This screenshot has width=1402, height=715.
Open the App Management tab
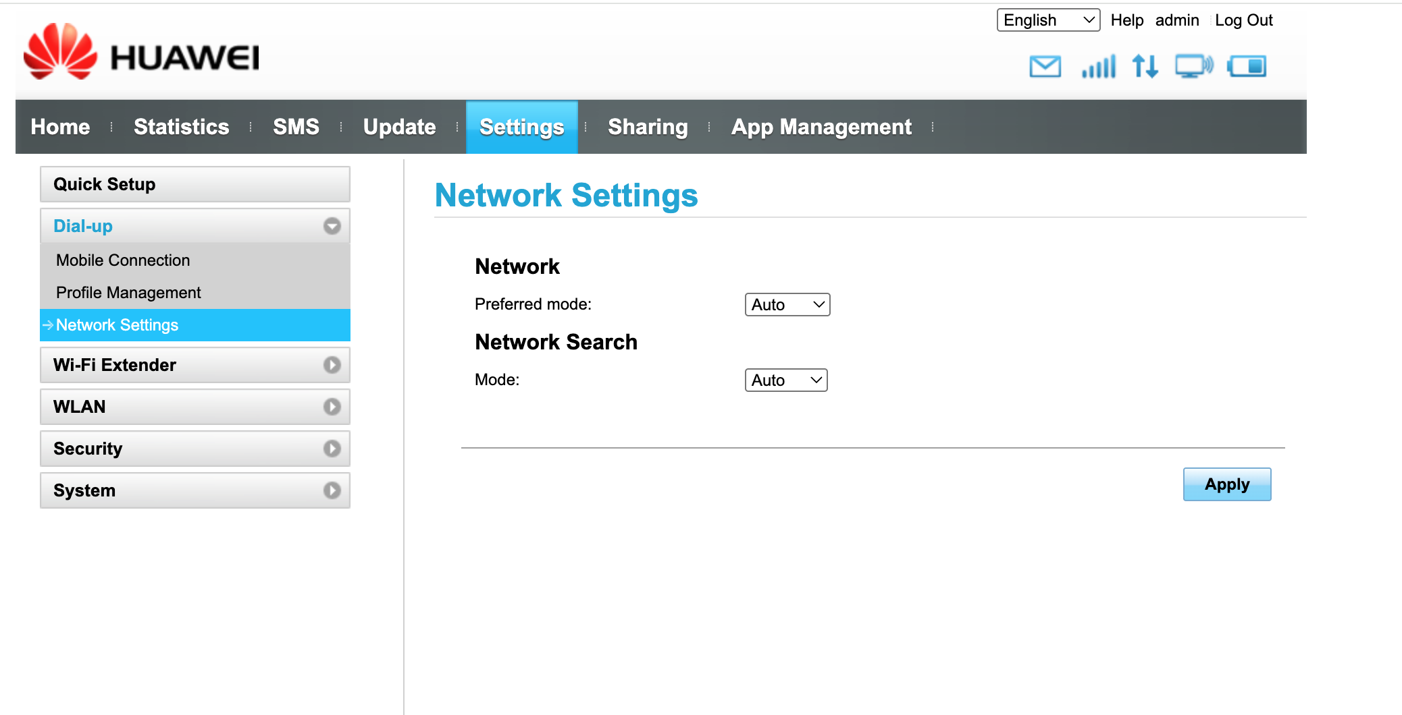[x=821, y=127]
